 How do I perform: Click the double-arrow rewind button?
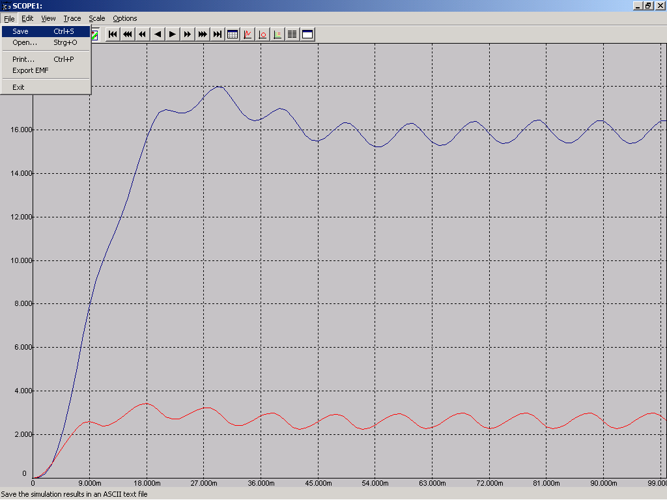coord(143,35)
